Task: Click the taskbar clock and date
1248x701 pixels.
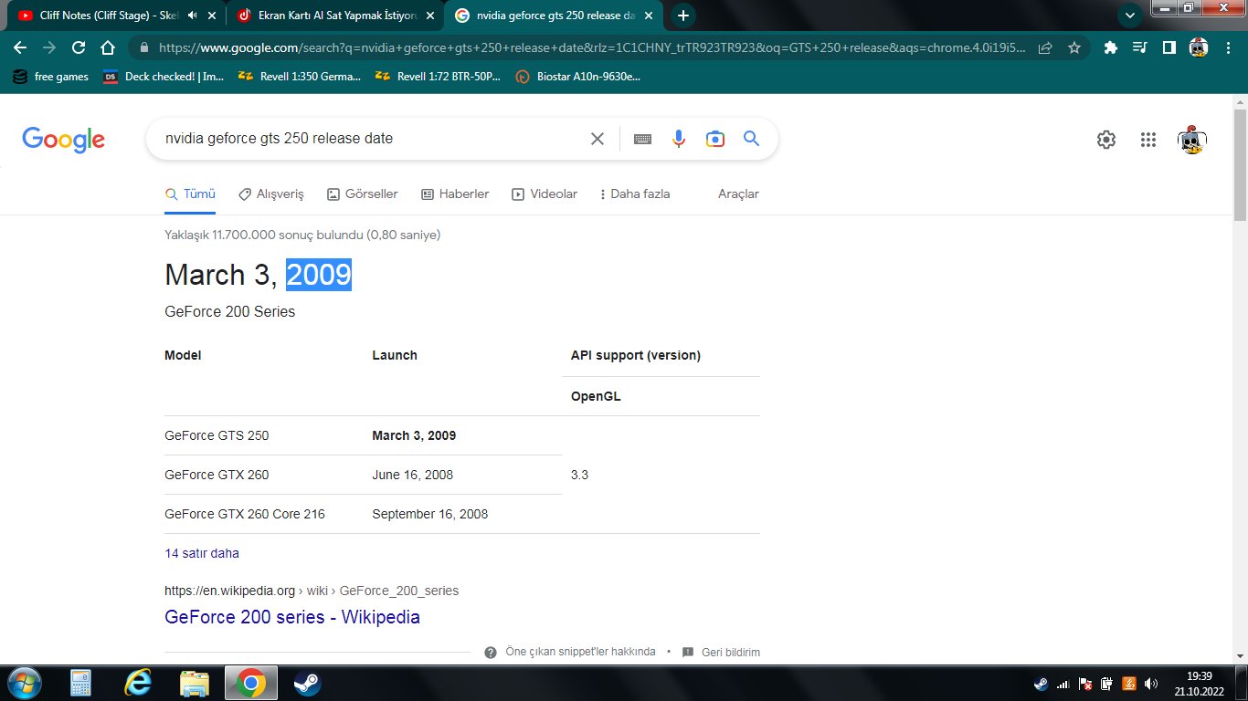Action: 1200,684
